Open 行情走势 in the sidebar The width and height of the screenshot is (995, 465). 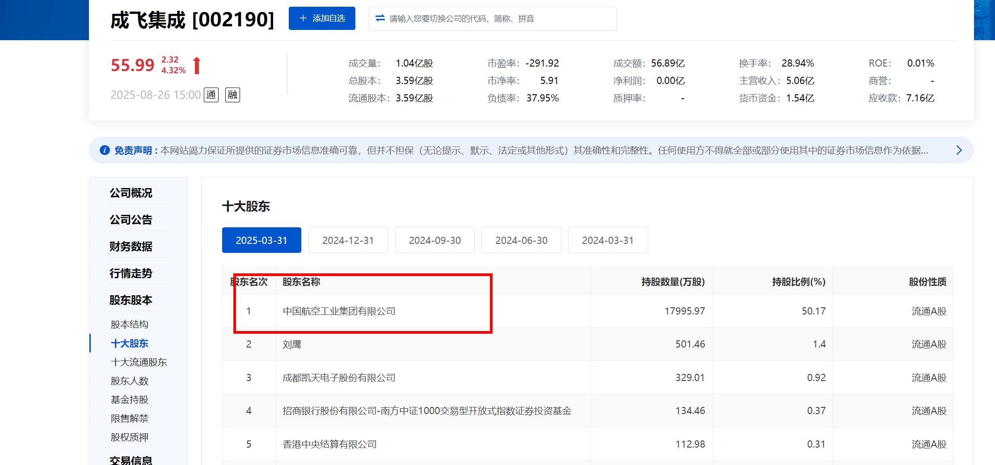click(131, 273)
